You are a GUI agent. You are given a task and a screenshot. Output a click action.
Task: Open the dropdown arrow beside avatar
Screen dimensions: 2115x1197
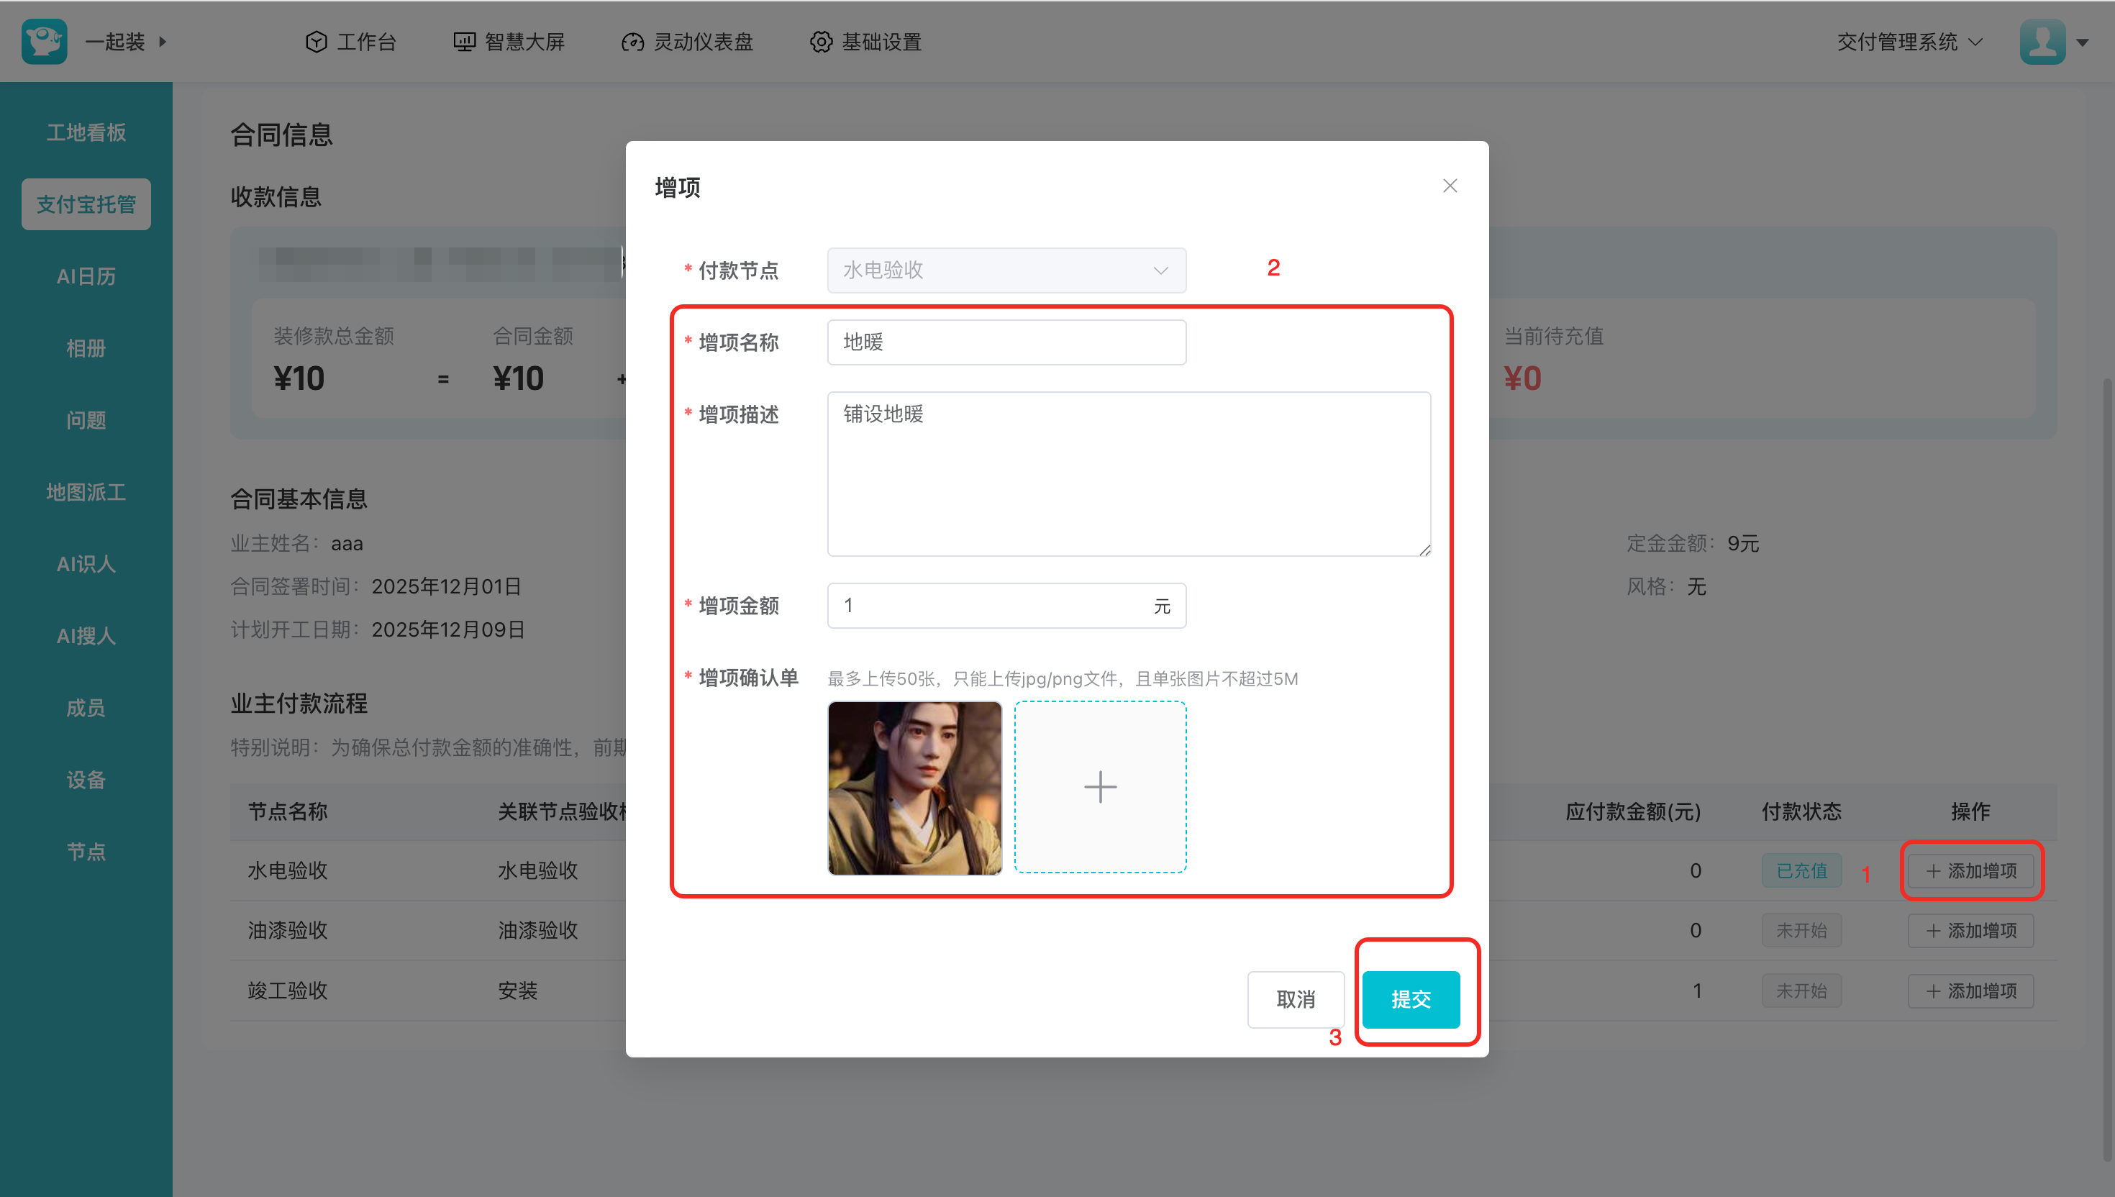pyautogui.click(x=2082, y=42)
